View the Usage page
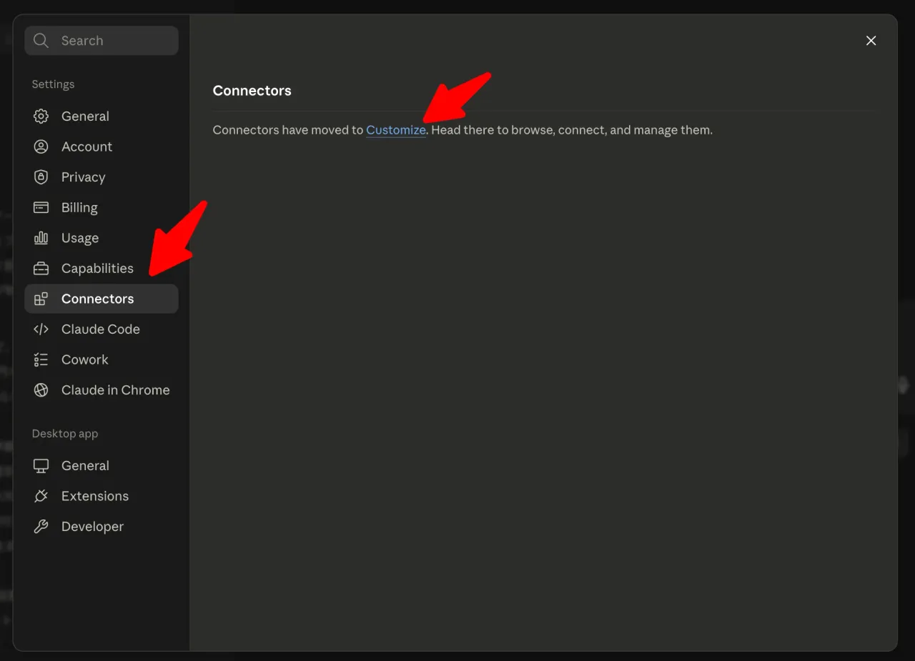Screen dimensions: 915x661 pos(102,238)
